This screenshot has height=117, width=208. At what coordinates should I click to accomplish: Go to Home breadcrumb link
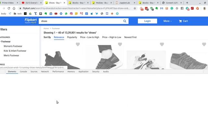(46, 28)
